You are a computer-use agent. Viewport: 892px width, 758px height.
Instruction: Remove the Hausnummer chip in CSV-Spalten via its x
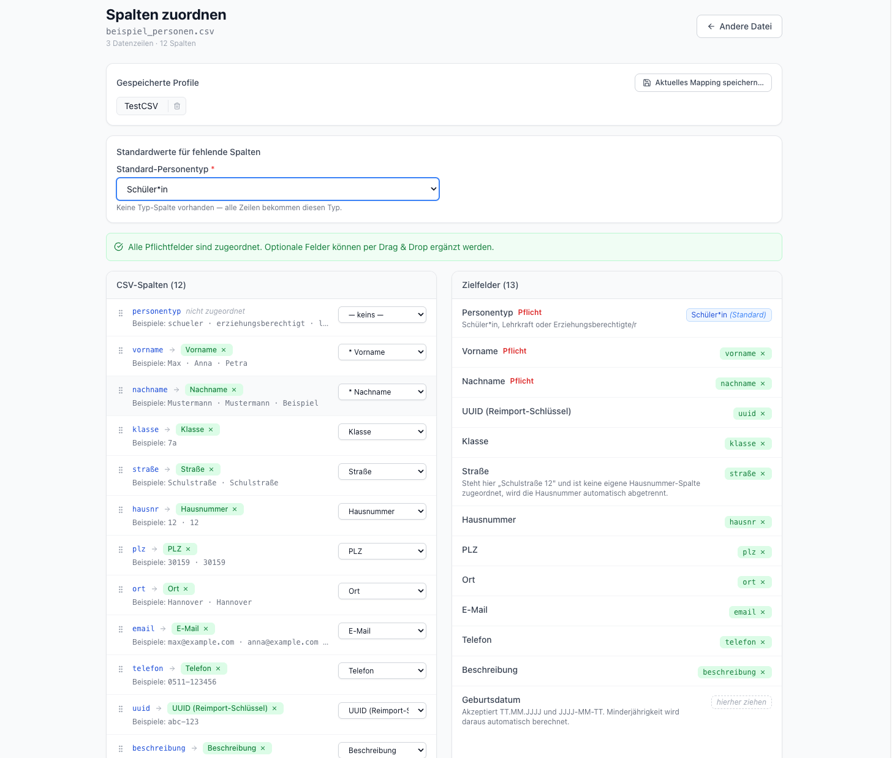click(x=235, y=509)
